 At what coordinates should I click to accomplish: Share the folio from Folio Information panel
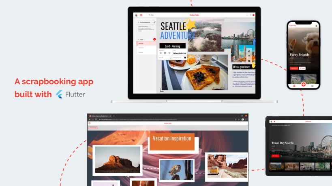click(x=154, y=22)
